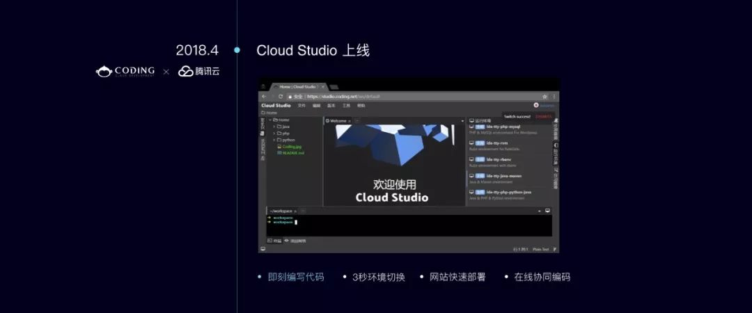The height and width of the screenshot is (313, 752).
Task: Click the 即刻编写代码 bullet text
Action: [296, 277]
